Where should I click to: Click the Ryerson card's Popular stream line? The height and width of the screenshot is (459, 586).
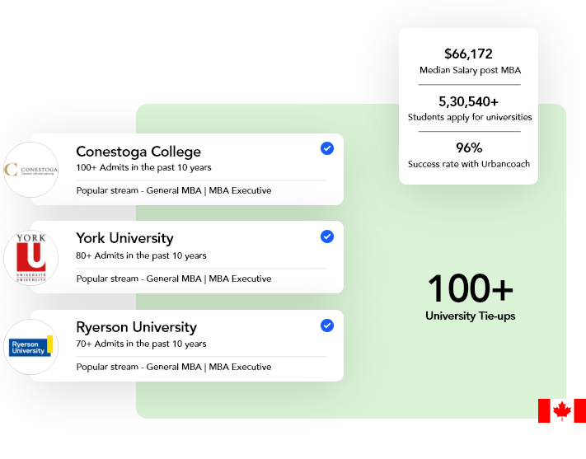point(174,367)
